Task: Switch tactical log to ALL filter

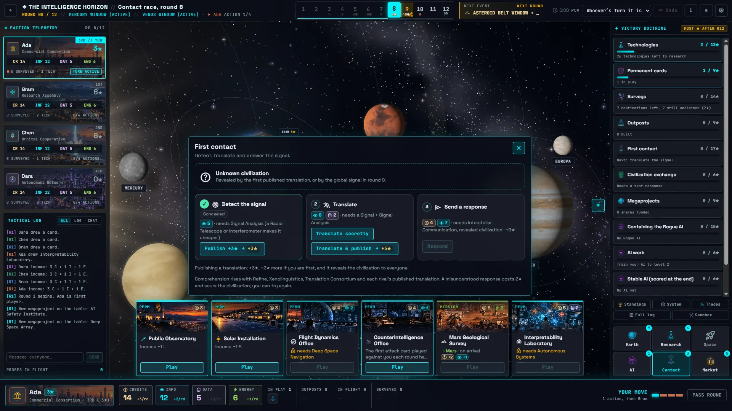Action: point(64,221)
